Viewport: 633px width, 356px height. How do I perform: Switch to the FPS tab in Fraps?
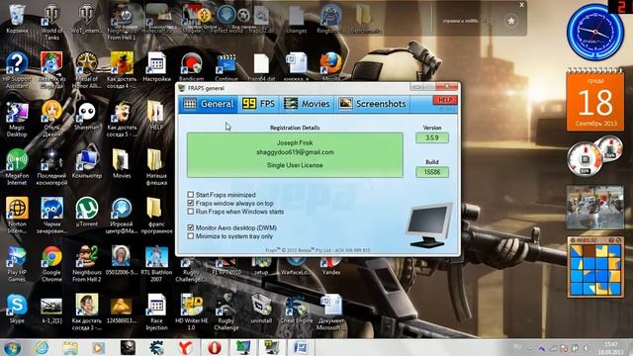(x=258, y=104)
